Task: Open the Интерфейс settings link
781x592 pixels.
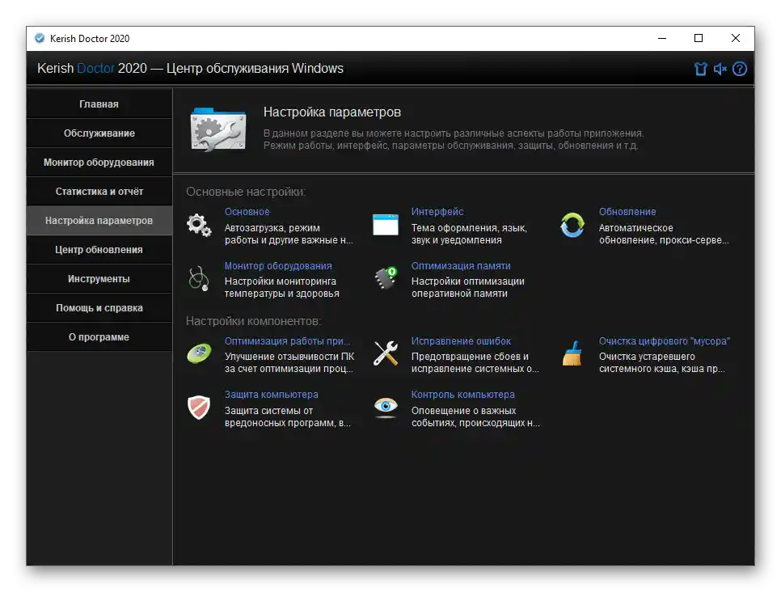Action: (x=437, y=211)
